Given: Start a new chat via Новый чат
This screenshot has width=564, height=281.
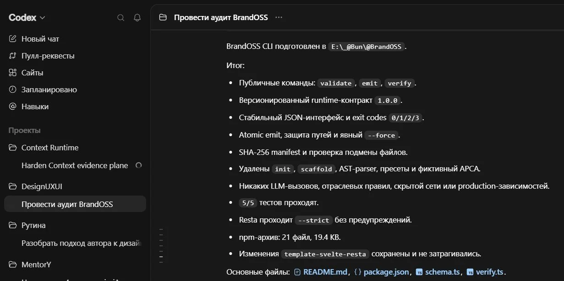Looking at the screenshot, I should click(75, 39).
